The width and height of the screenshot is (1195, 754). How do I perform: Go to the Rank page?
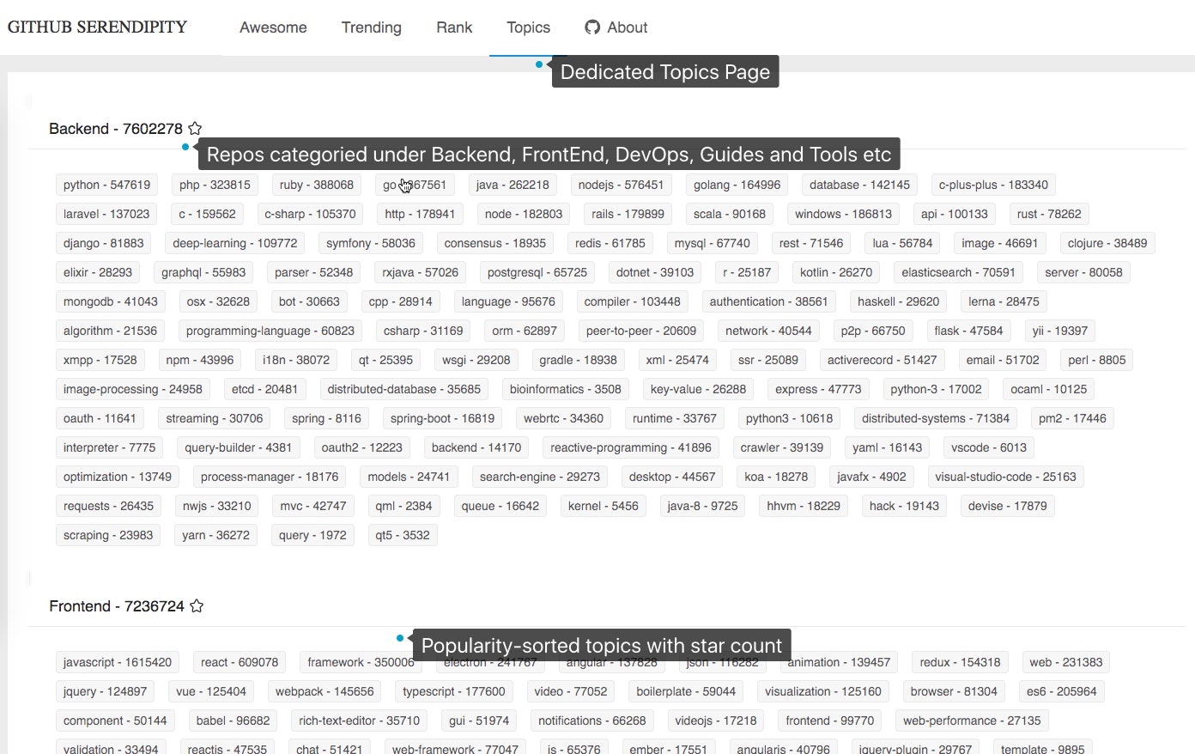(x=453, y=27)
